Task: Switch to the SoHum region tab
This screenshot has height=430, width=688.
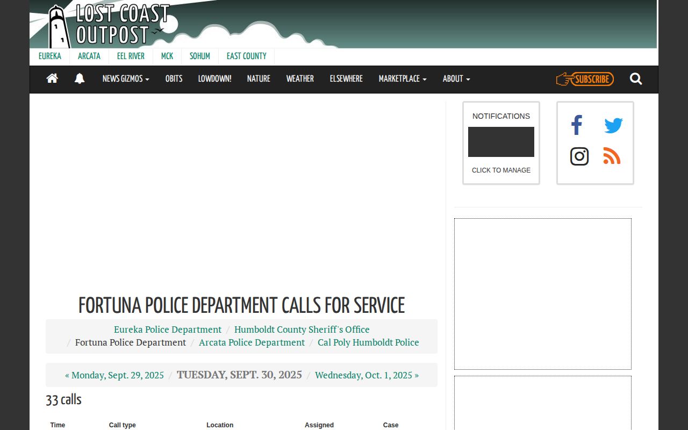Action: (200, 56)
